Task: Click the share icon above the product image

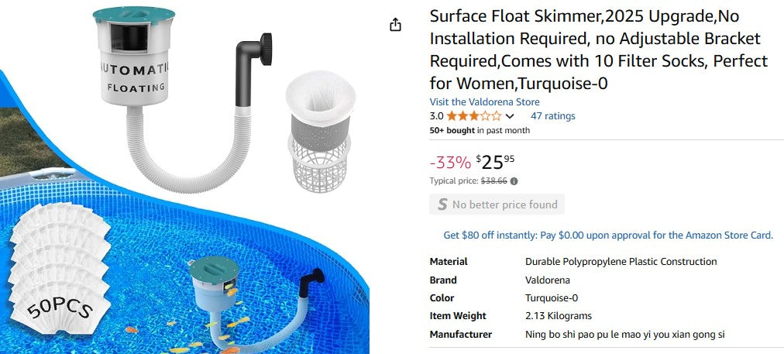Action: [x=395, y=25]
